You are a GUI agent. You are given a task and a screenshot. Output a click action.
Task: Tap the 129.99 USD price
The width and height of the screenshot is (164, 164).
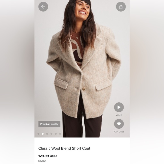coord(48,156)
